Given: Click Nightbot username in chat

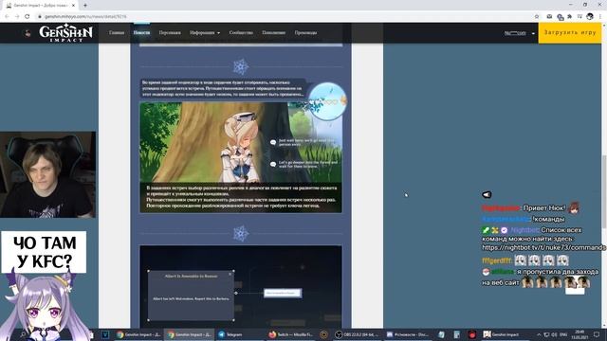Looking at the screenshot, I should click(524, 230).
